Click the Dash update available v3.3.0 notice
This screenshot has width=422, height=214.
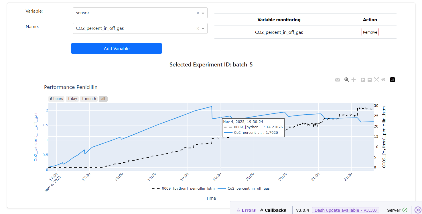click(345, 210)
